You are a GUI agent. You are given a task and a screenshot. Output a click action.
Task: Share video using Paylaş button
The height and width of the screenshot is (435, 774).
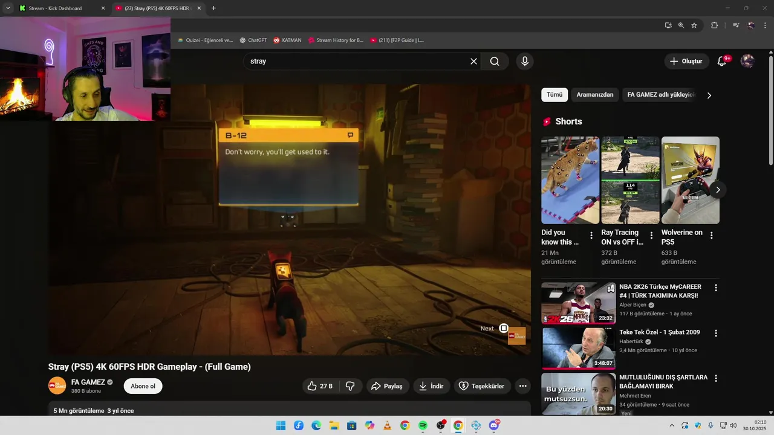[x=386, y=386]
